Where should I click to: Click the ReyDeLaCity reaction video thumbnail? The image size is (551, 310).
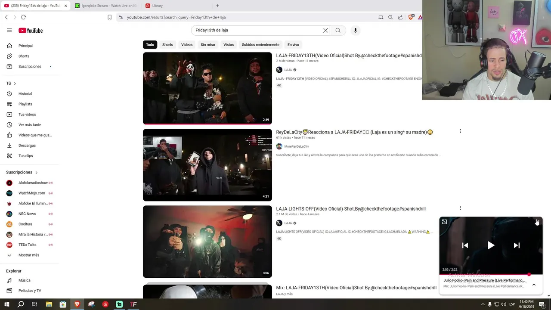pyautogui.click(x=207, y=165)
